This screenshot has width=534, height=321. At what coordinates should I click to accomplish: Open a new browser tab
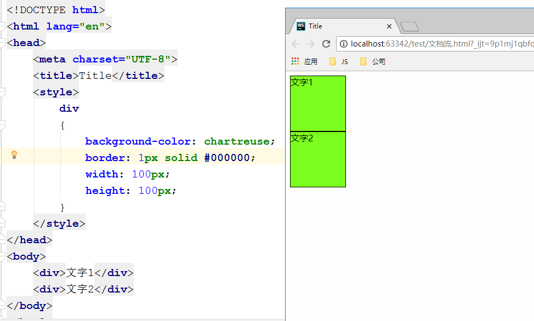(410, 26)
